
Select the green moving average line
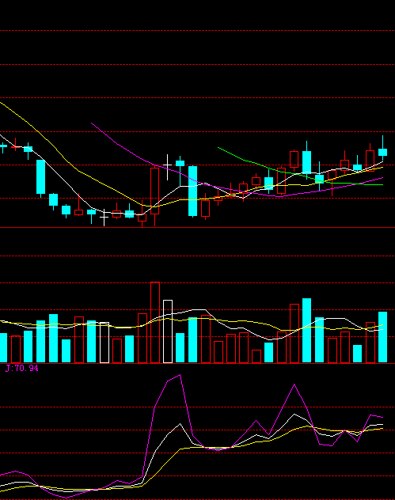click(300, 174)
